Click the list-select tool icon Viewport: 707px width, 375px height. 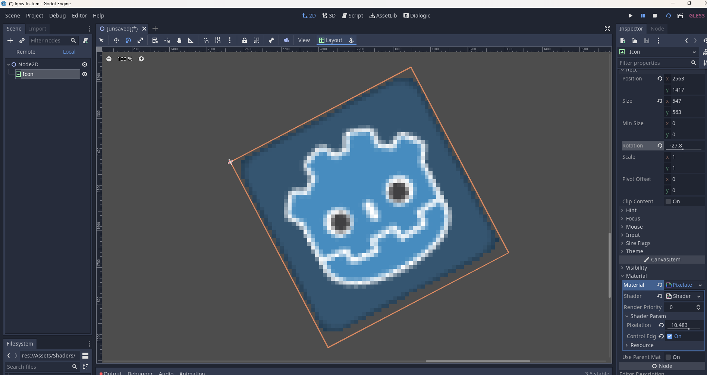coord(155,40)
